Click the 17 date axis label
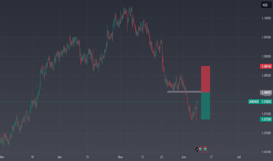The width and height of the screenshot is (273, 161). [x=211, y=157]
